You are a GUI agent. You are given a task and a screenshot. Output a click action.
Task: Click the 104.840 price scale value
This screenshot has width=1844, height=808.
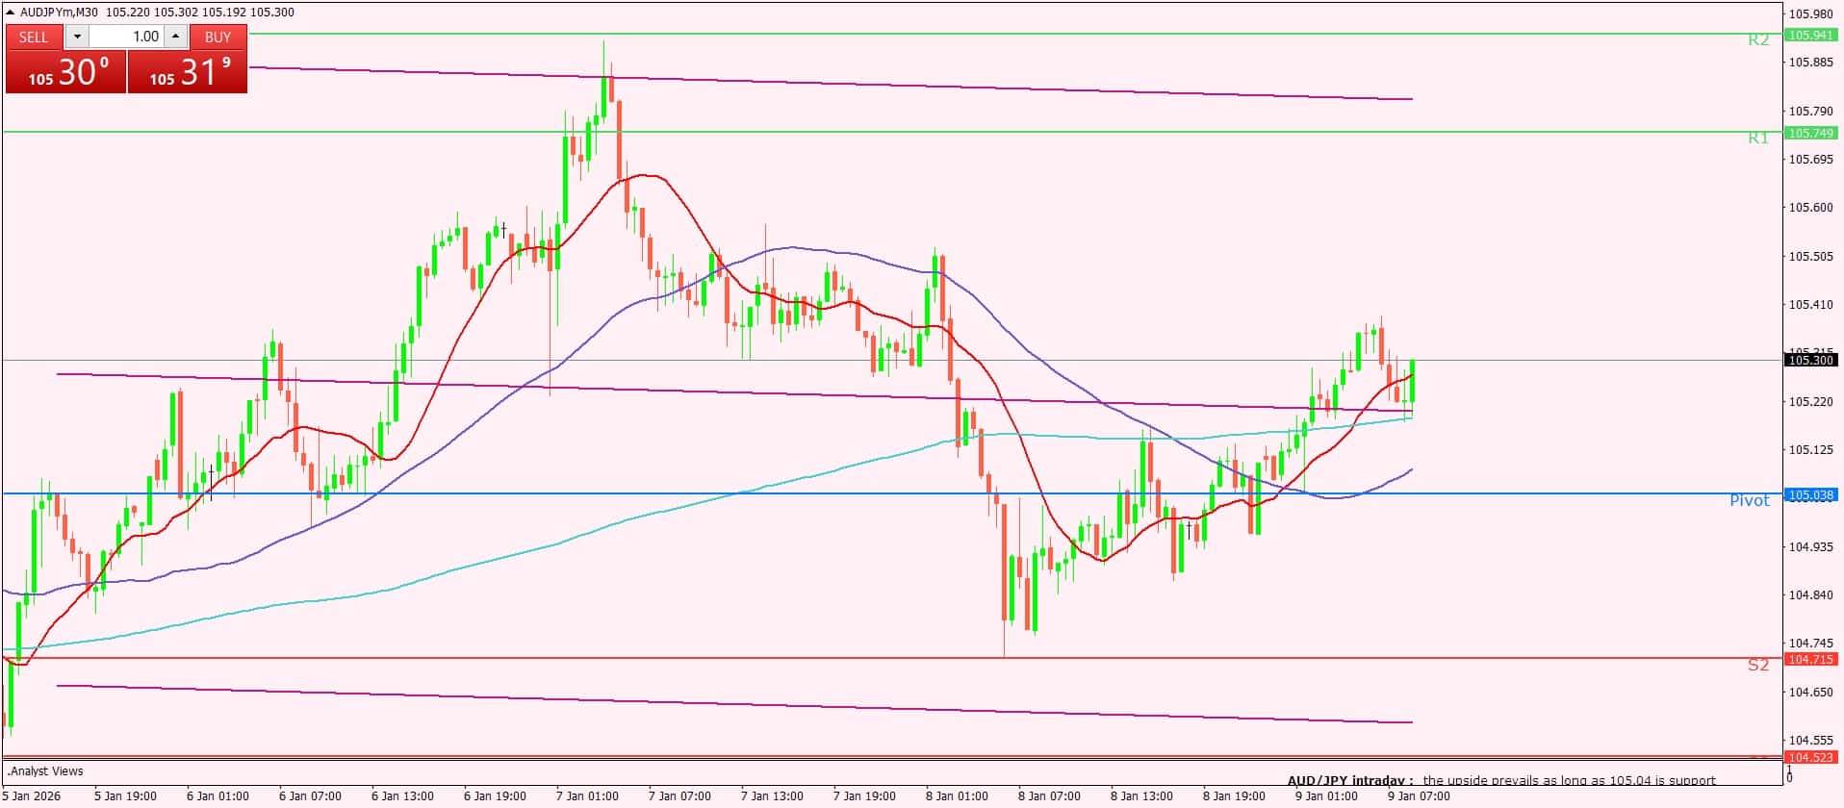pos(1809,595)
